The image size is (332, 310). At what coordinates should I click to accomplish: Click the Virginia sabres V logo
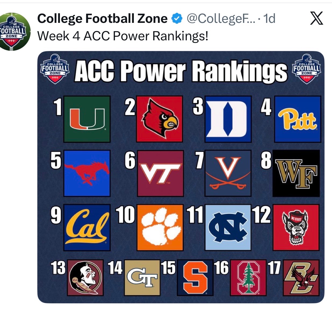(x=228, y=173)
